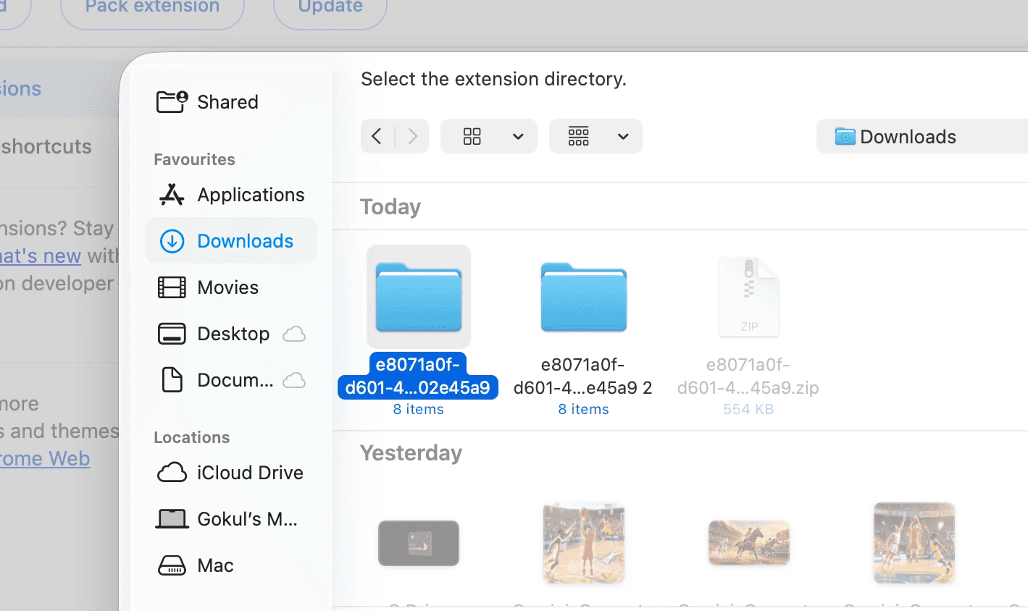This screenshot has height=611, width=1028.
Task: Open the grouping options dropdown chevron
Action: click(x=623, y=136)
